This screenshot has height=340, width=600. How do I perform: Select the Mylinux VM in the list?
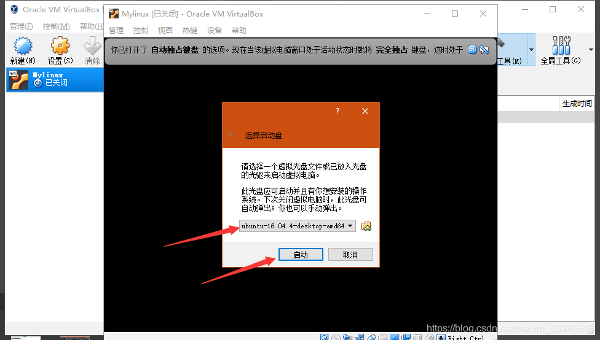(x=55, y=79)
